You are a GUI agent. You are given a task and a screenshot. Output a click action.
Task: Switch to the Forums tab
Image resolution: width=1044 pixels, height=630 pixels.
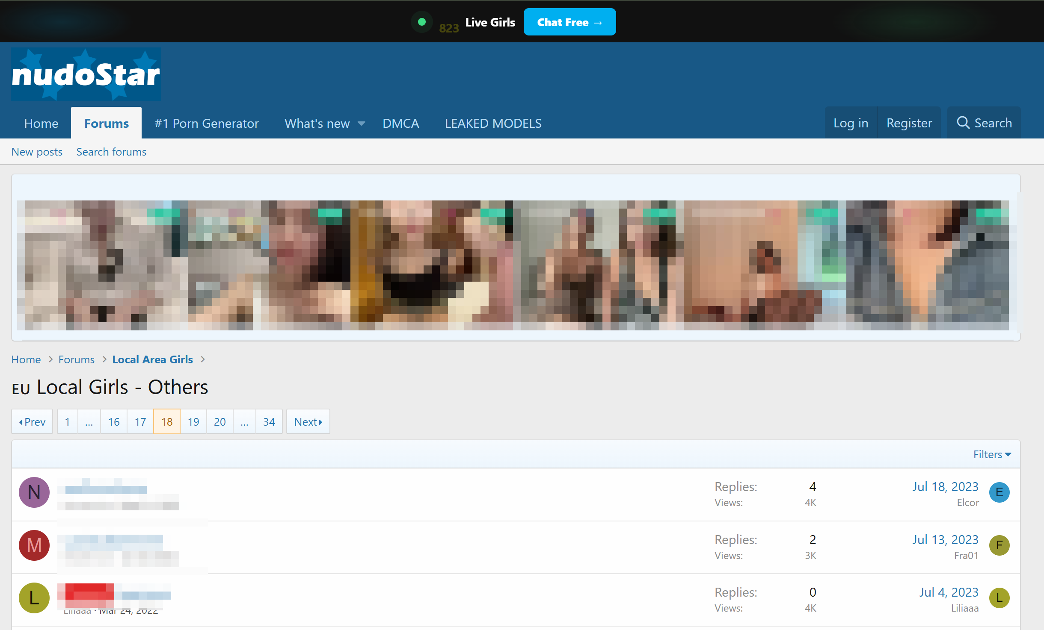[107, 123]
